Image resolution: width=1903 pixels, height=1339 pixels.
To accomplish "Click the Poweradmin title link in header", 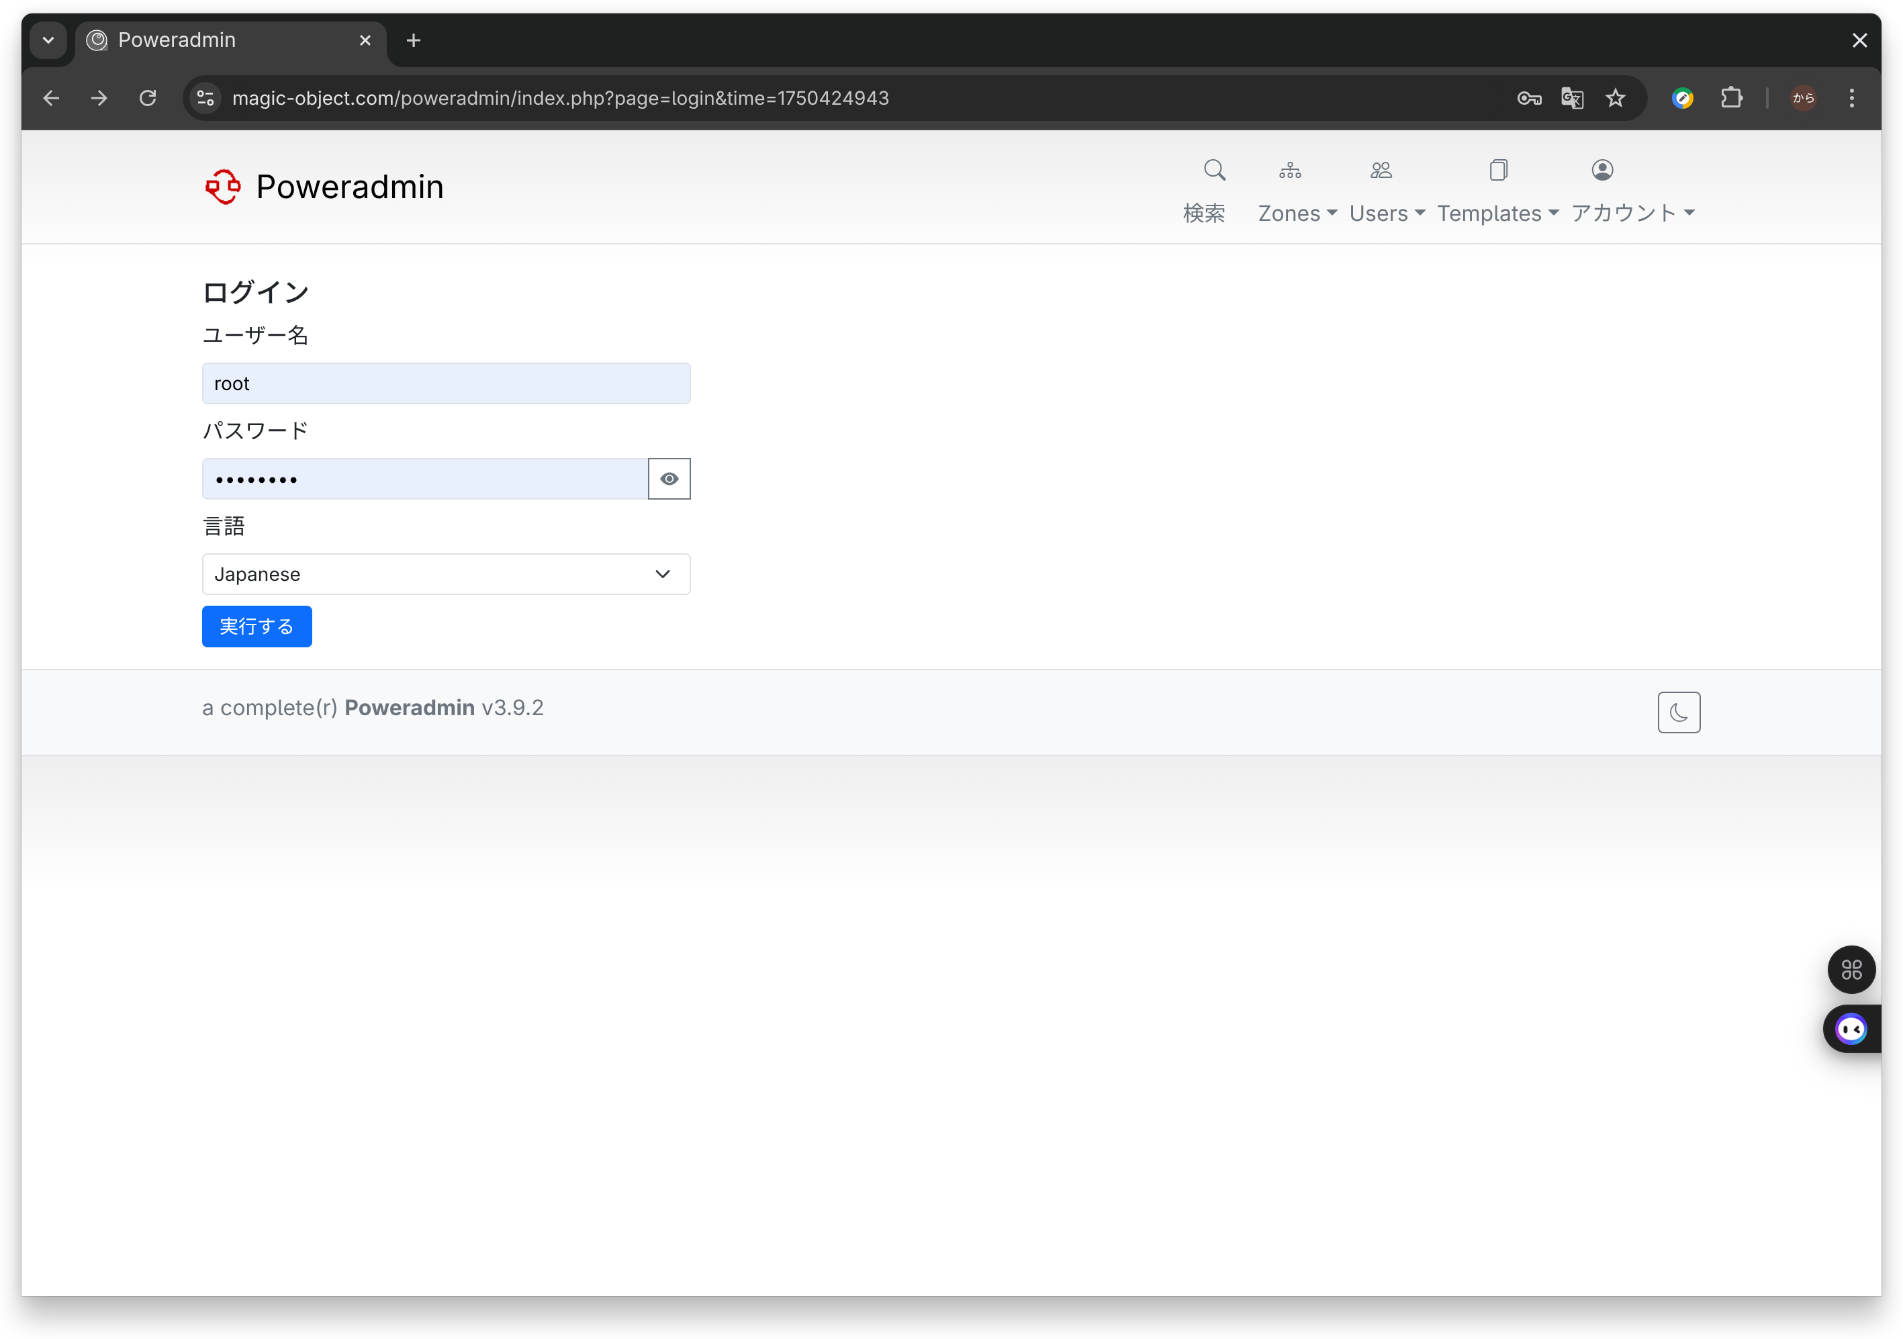I will coord(350,187).
